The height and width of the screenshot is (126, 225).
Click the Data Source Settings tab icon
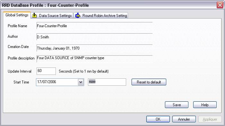point(35,15)
